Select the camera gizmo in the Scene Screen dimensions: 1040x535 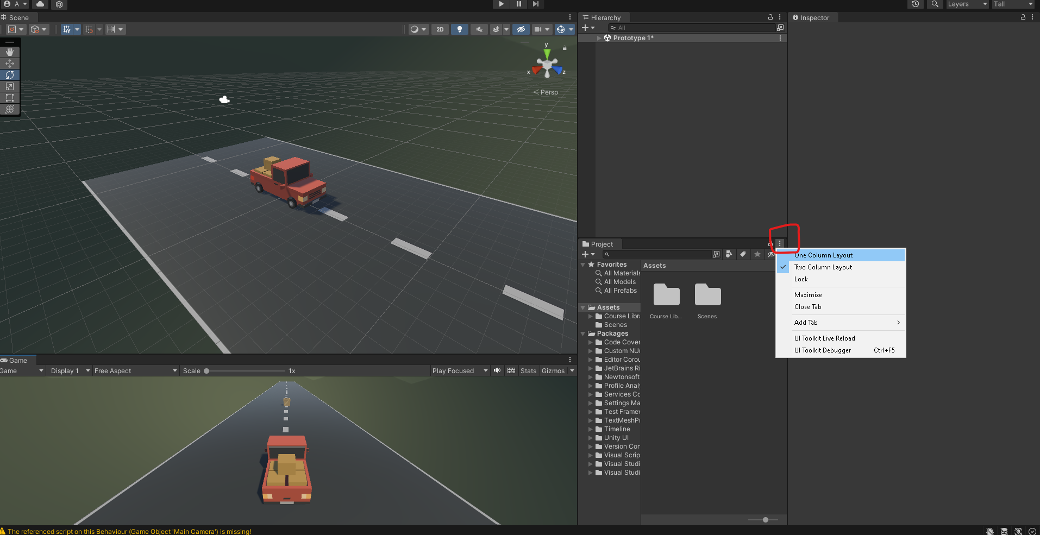pyautogui.click(x=224, y=99)
